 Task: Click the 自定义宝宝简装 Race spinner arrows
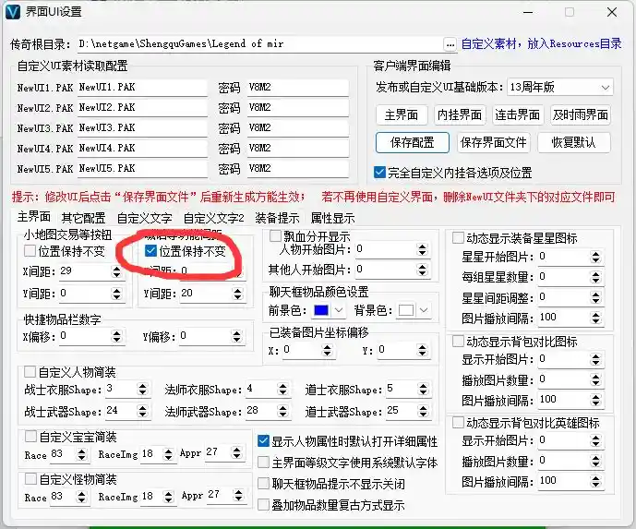pos(81,454)
